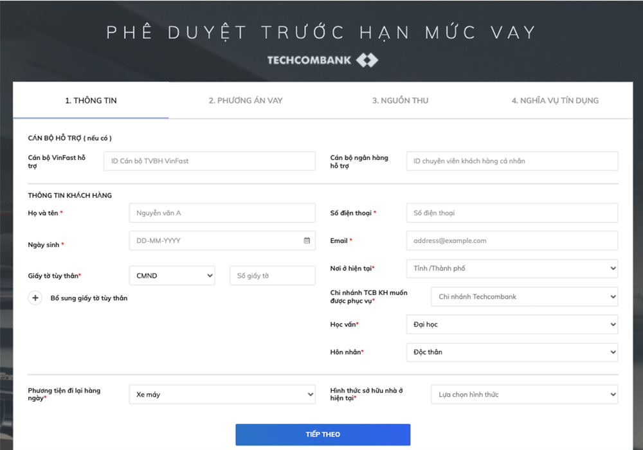
Task: Click the Email address input field
Action: click(512, 240)
